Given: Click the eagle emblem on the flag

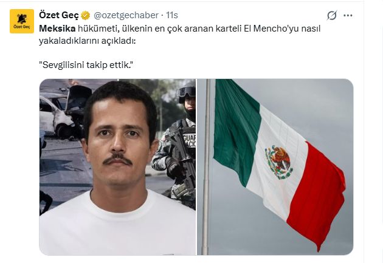Looking at the screenshot, I should (278, 162).
